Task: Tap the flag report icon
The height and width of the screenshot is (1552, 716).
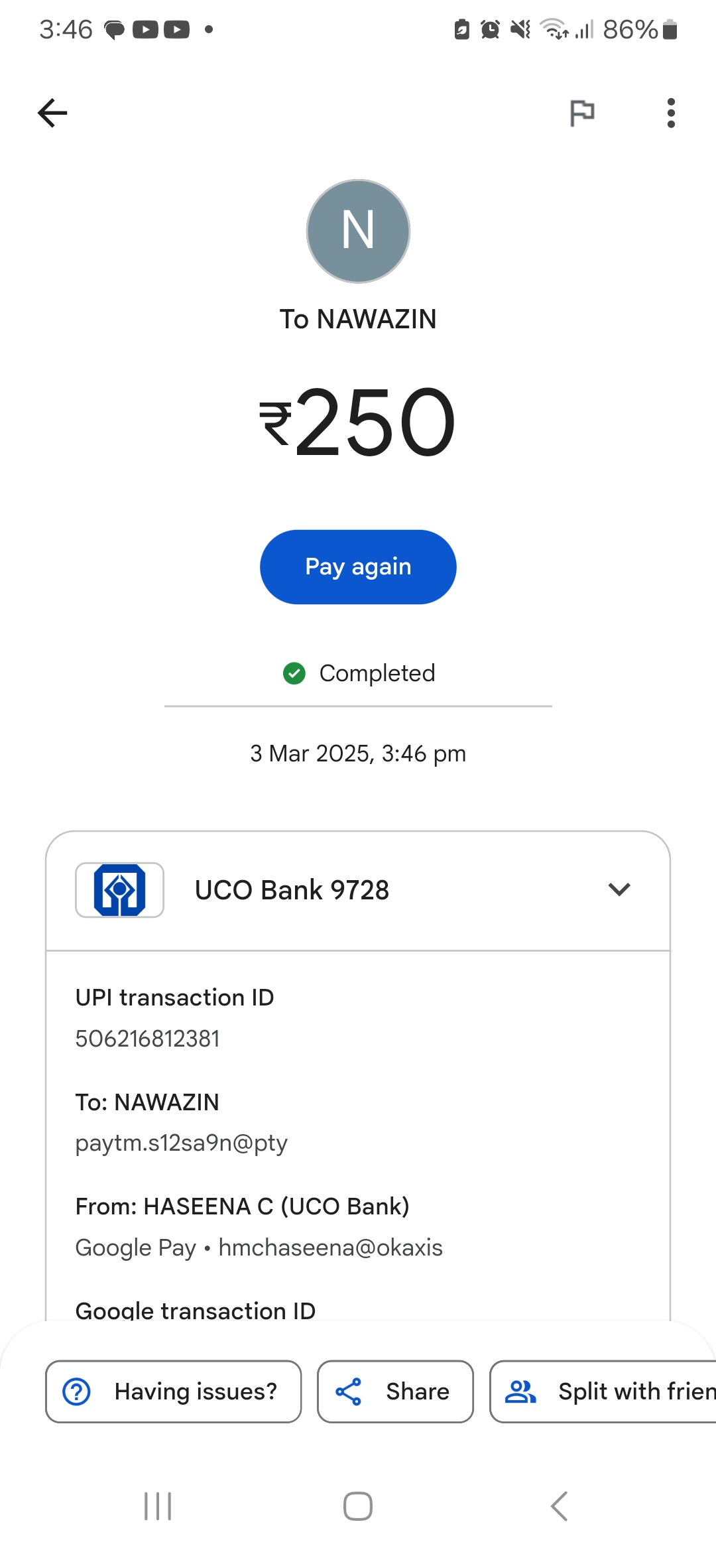Action: pyautogui.click(x=582, y=113)
